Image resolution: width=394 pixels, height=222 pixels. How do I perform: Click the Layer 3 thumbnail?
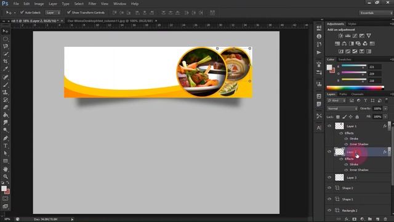(339, 178)
